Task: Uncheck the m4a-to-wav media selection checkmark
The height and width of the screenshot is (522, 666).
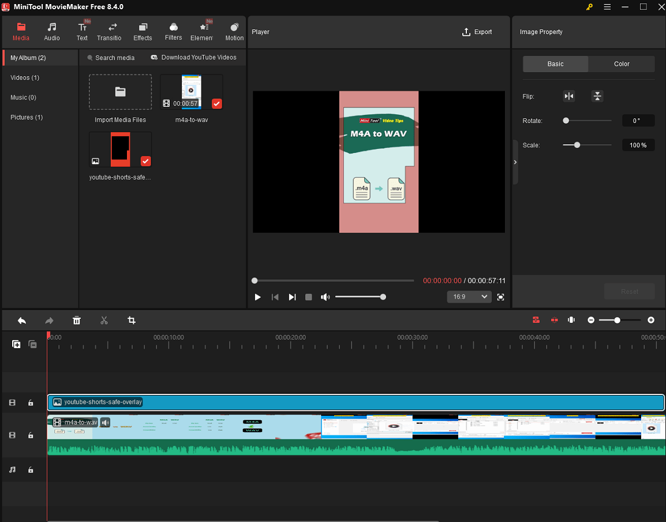Action: point(217,104)
